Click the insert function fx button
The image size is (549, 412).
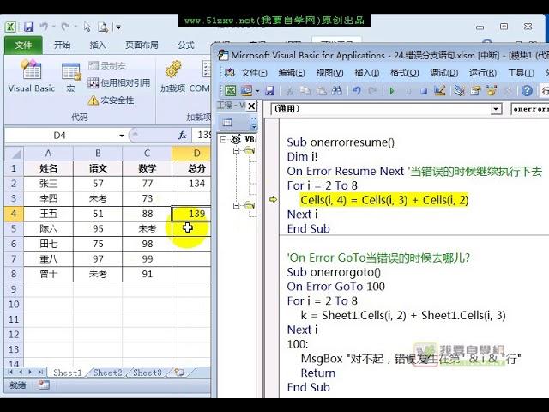[x=183, y=136]
